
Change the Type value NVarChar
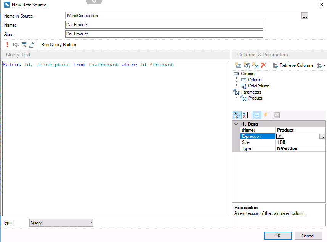(x=300, y=148)
